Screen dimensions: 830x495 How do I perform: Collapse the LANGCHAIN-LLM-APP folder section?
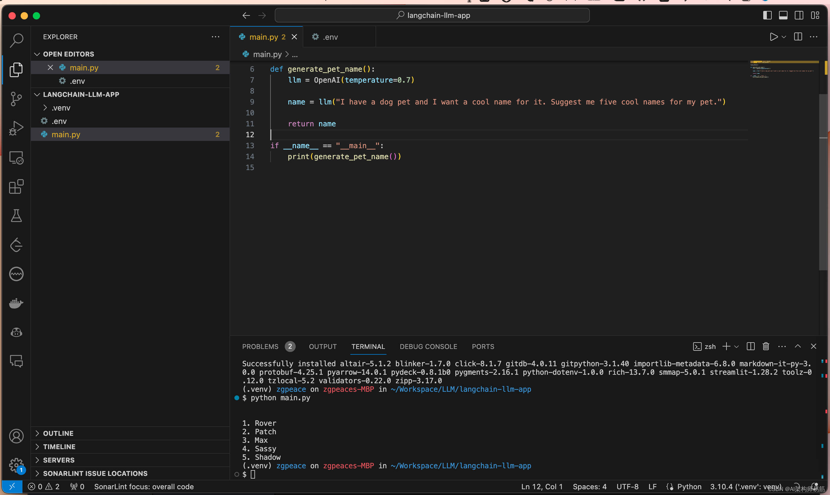point(130,94)
